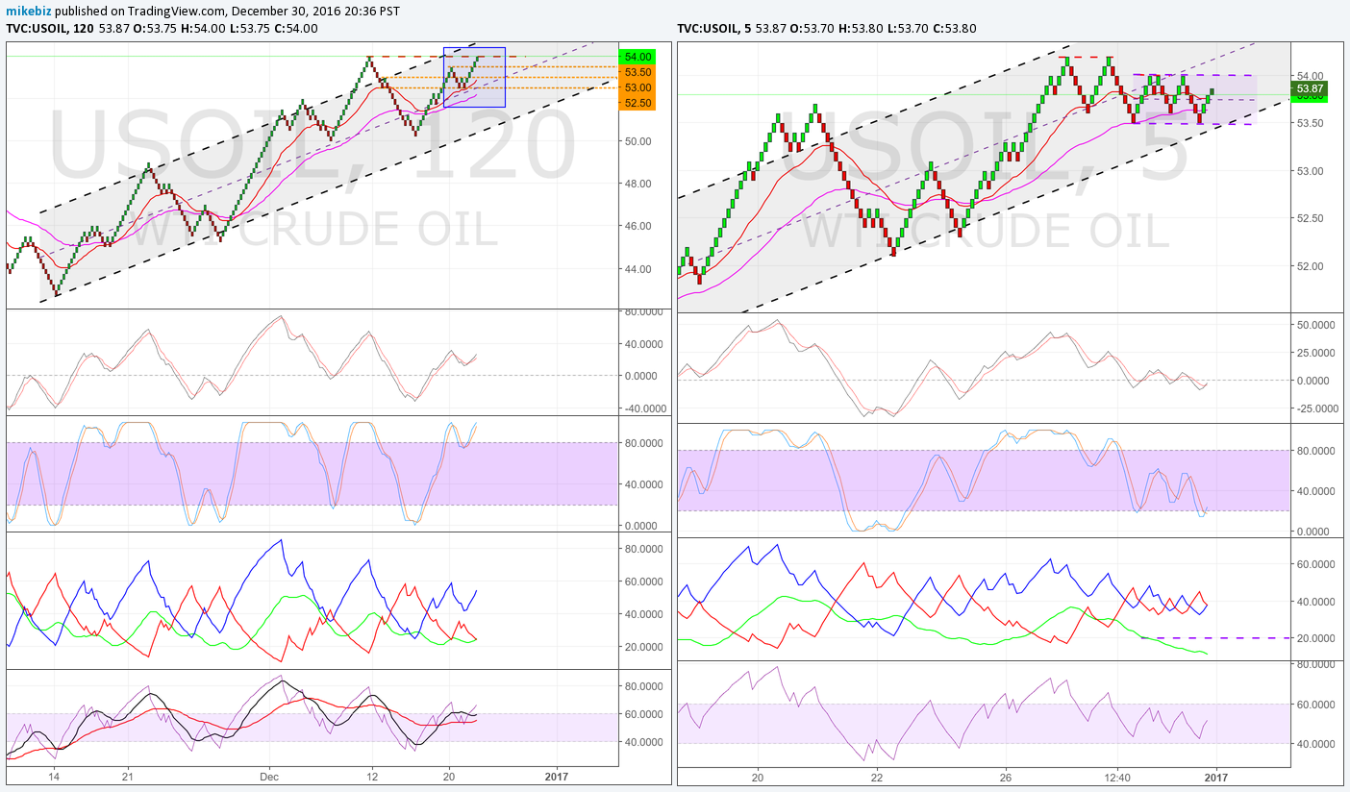Click the 12:40 time label on time axis
1350x792 pixels.
[x=1116, y=776]
